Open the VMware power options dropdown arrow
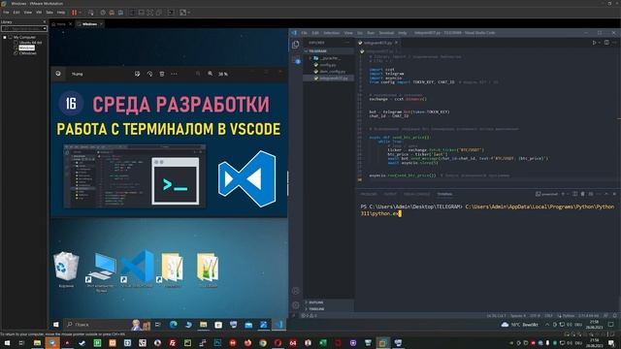The height and width of the screenshot is (349, 621). pyautogui.click(x=80, y=13)
